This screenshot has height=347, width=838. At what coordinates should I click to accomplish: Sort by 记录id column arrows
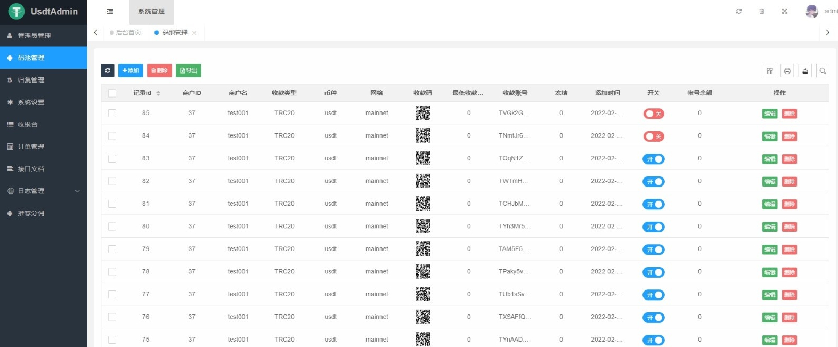pos(158,93)
